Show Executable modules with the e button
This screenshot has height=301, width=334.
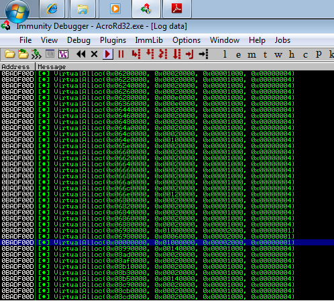[238, 55]
